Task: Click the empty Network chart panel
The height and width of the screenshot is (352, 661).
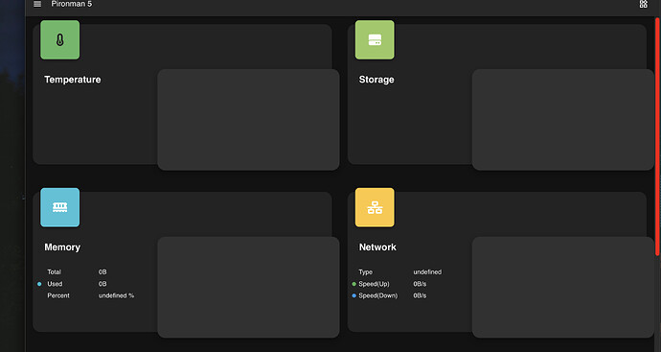Action: pyautogui.click(x=562, y=287)
